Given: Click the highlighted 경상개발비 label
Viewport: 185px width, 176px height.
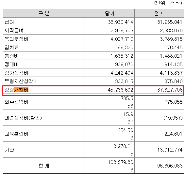Looking at the screenshot, I should pyautogui.click(x=17, y=90).
